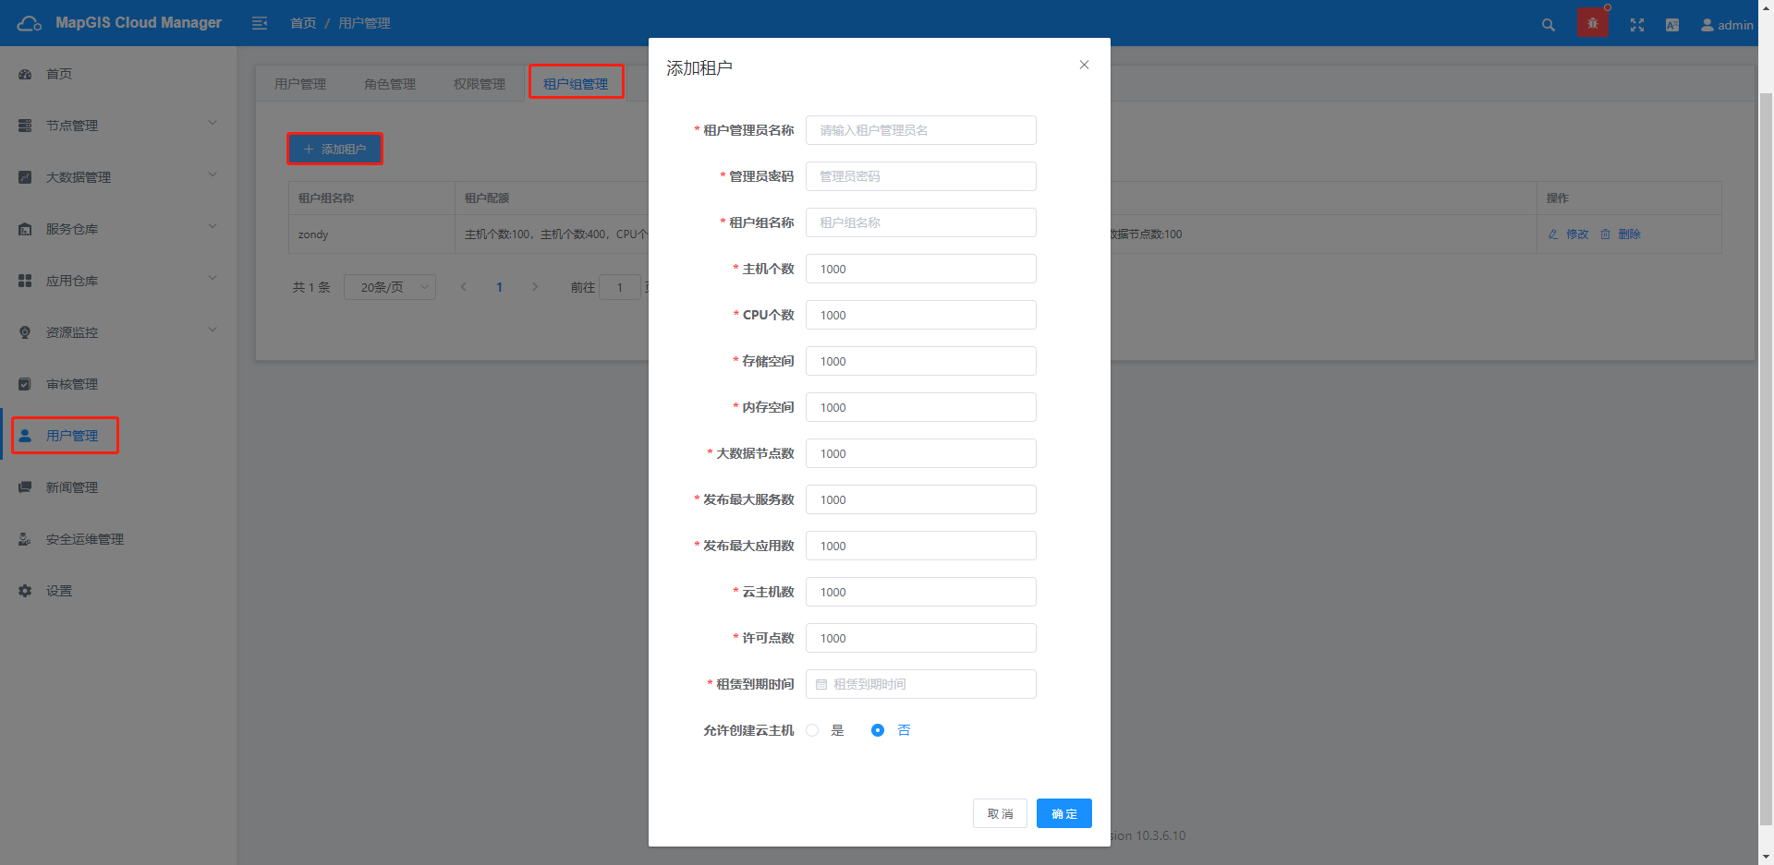The image size is (1774, 865).
Task: Switch to the 权限管理 tab
Action: pyautogui.click(x=480, y=84)
